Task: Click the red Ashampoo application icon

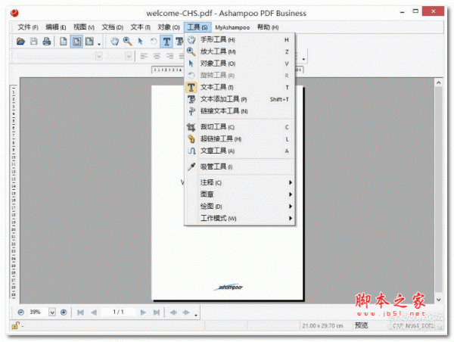Action: [14, 13]
